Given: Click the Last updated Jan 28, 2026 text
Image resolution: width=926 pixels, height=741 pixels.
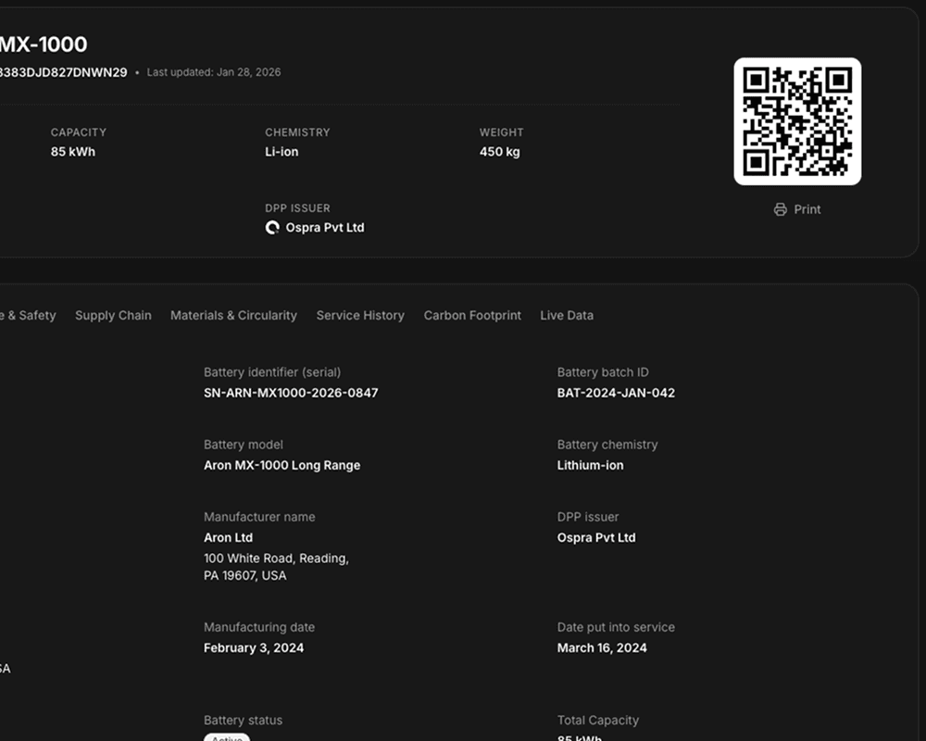Looking at the screenshot, I should pyautogui.click(x=214, y=71).
